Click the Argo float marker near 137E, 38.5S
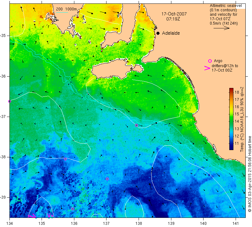The height and width of the screenshot is (227, 252). pos(107,179)
